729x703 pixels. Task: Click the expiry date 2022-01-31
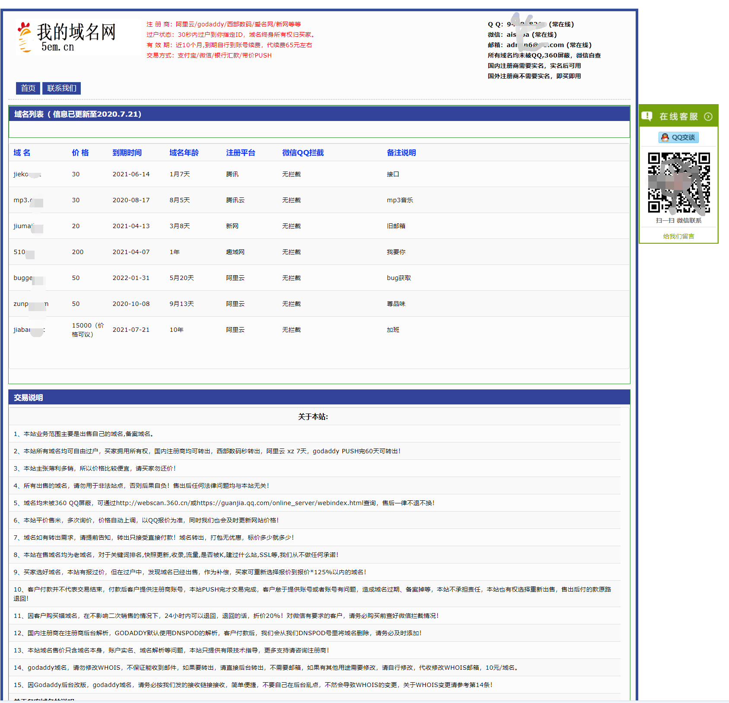pyautogui.click(x=131, y=278)
